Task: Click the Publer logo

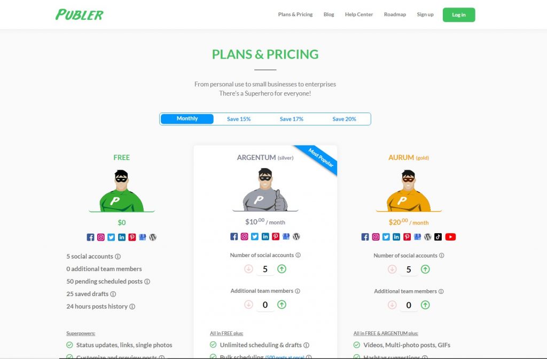Action: pyautogui.click(x=80, y=14)
